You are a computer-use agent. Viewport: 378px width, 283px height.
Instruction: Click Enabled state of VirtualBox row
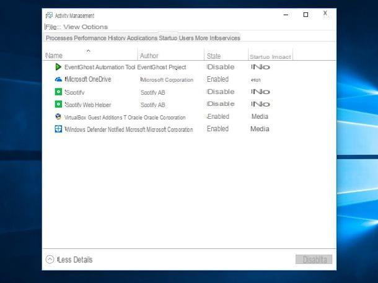click(x=218, y=116)
